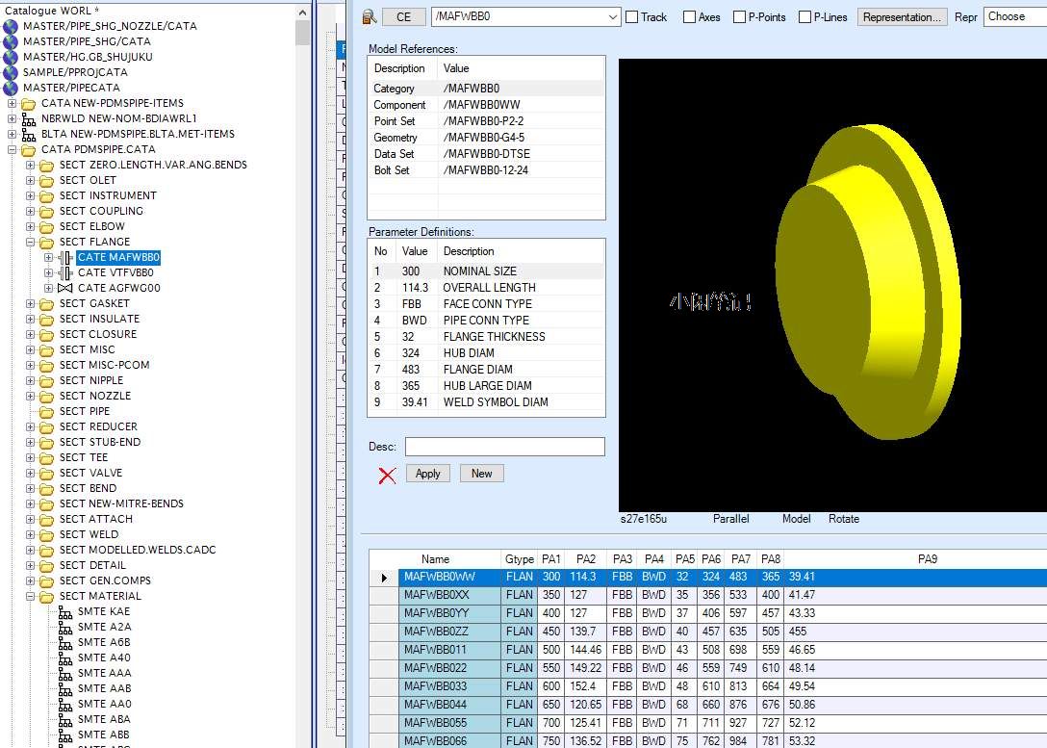Click the Desc text input field

pos(504,447)
